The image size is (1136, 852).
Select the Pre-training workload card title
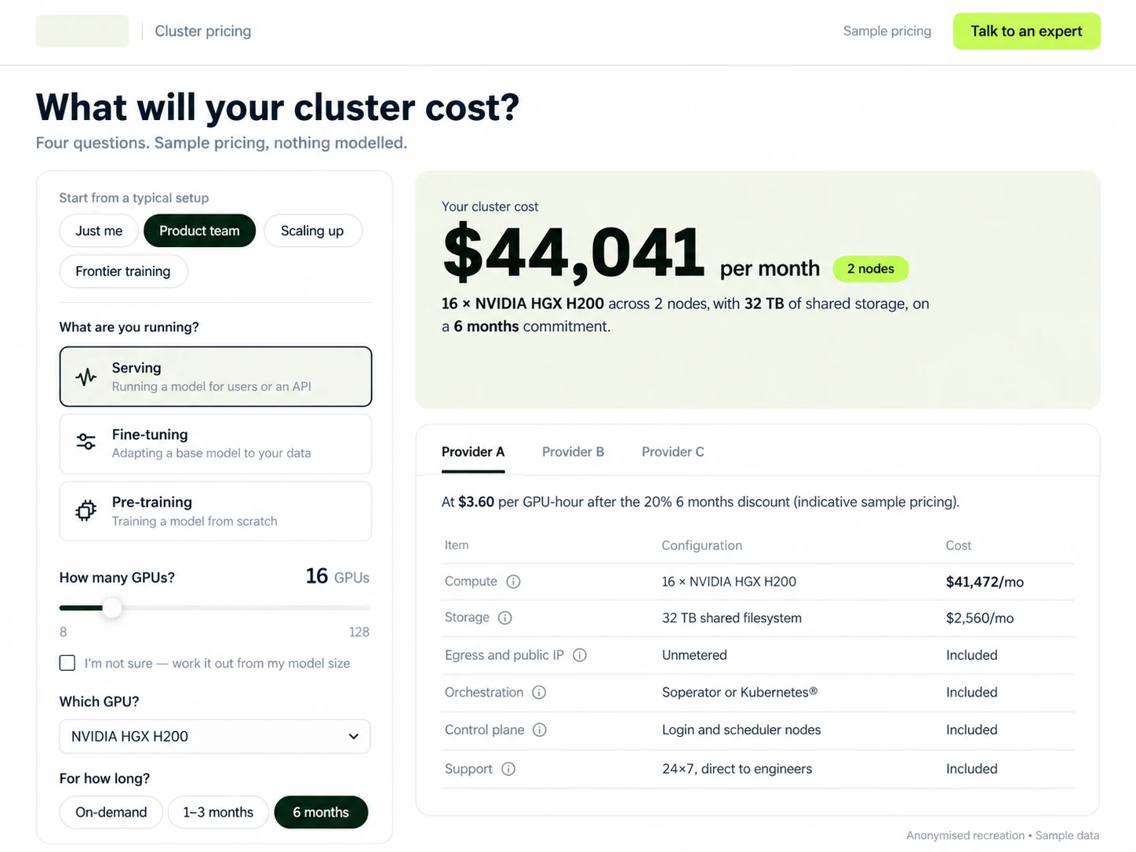click(x=152, y=502)
